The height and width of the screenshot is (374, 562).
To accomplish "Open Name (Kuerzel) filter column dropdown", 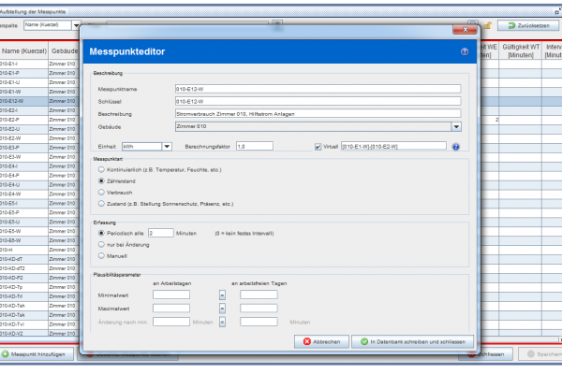I will (x=76, y=25).
